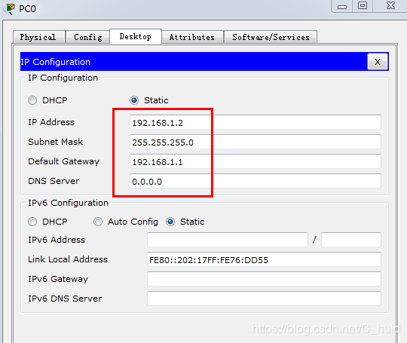Choose Auto Config for IPv6

[98, 222]
